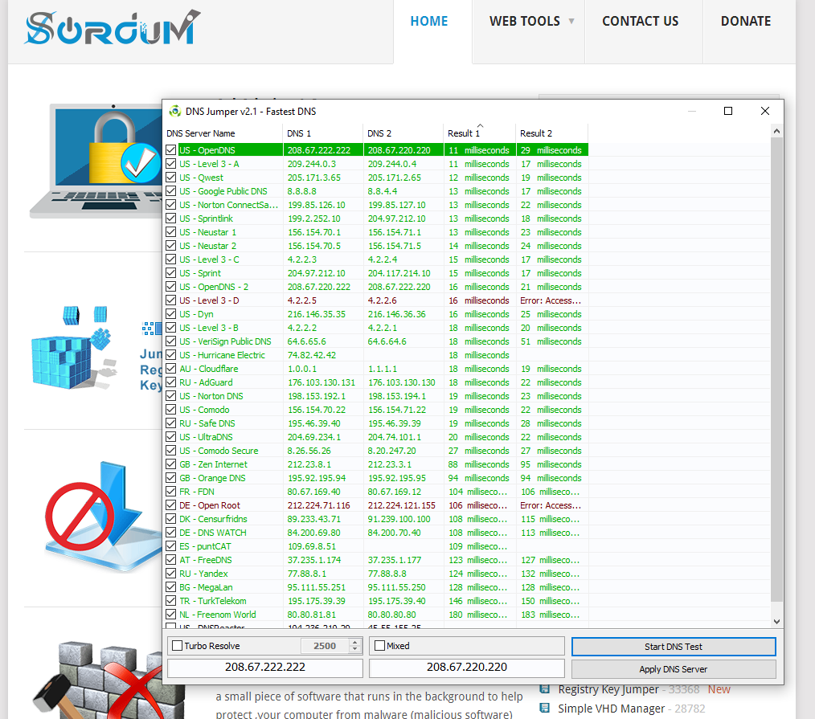This screenshot has height=719, width=815.
Task: Uncheck the RU - AdGuard checkbox
Action: coord(170,382)
